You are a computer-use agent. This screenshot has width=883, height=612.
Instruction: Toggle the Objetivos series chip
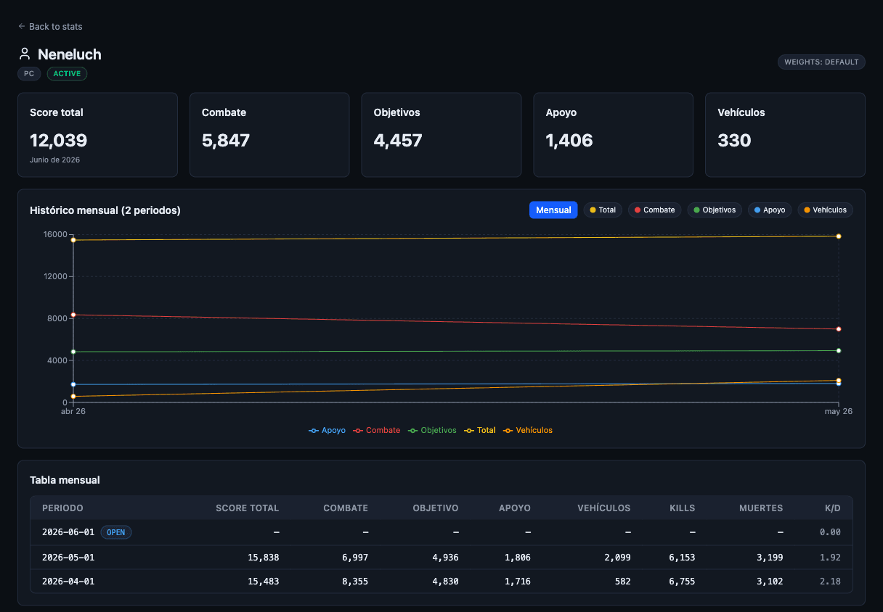click(715, 210)
